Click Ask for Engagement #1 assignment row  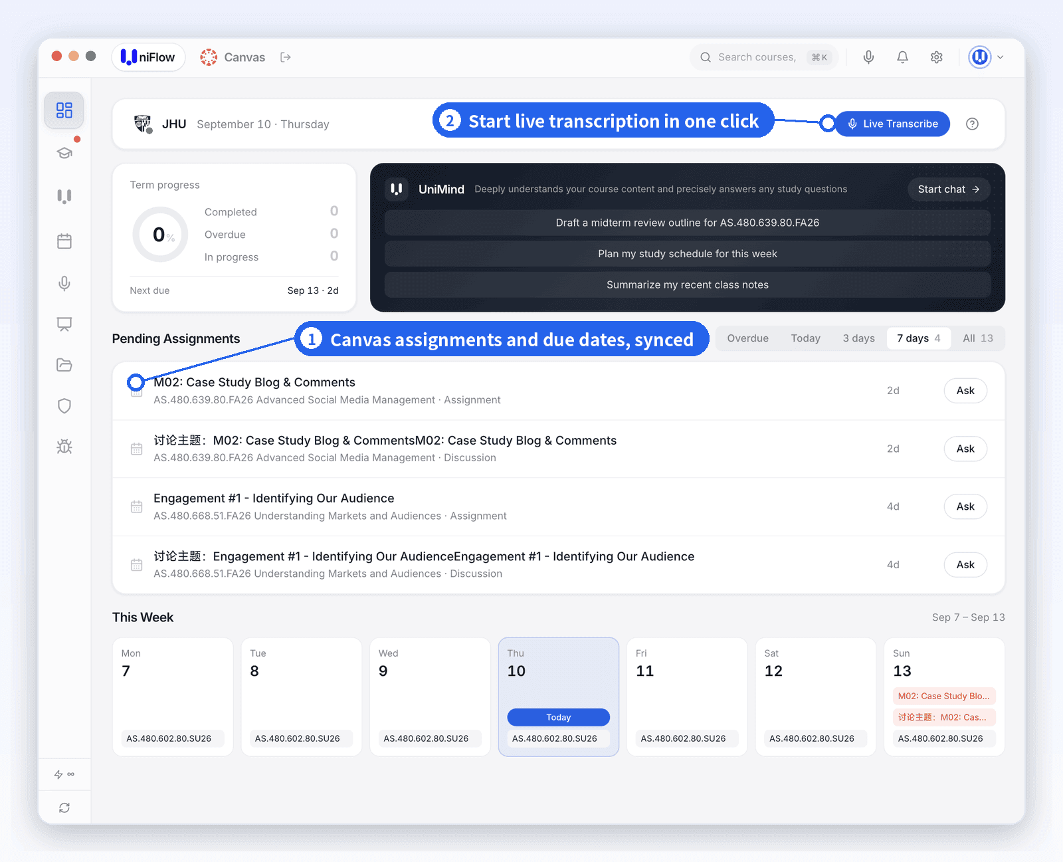click(965, 506)
